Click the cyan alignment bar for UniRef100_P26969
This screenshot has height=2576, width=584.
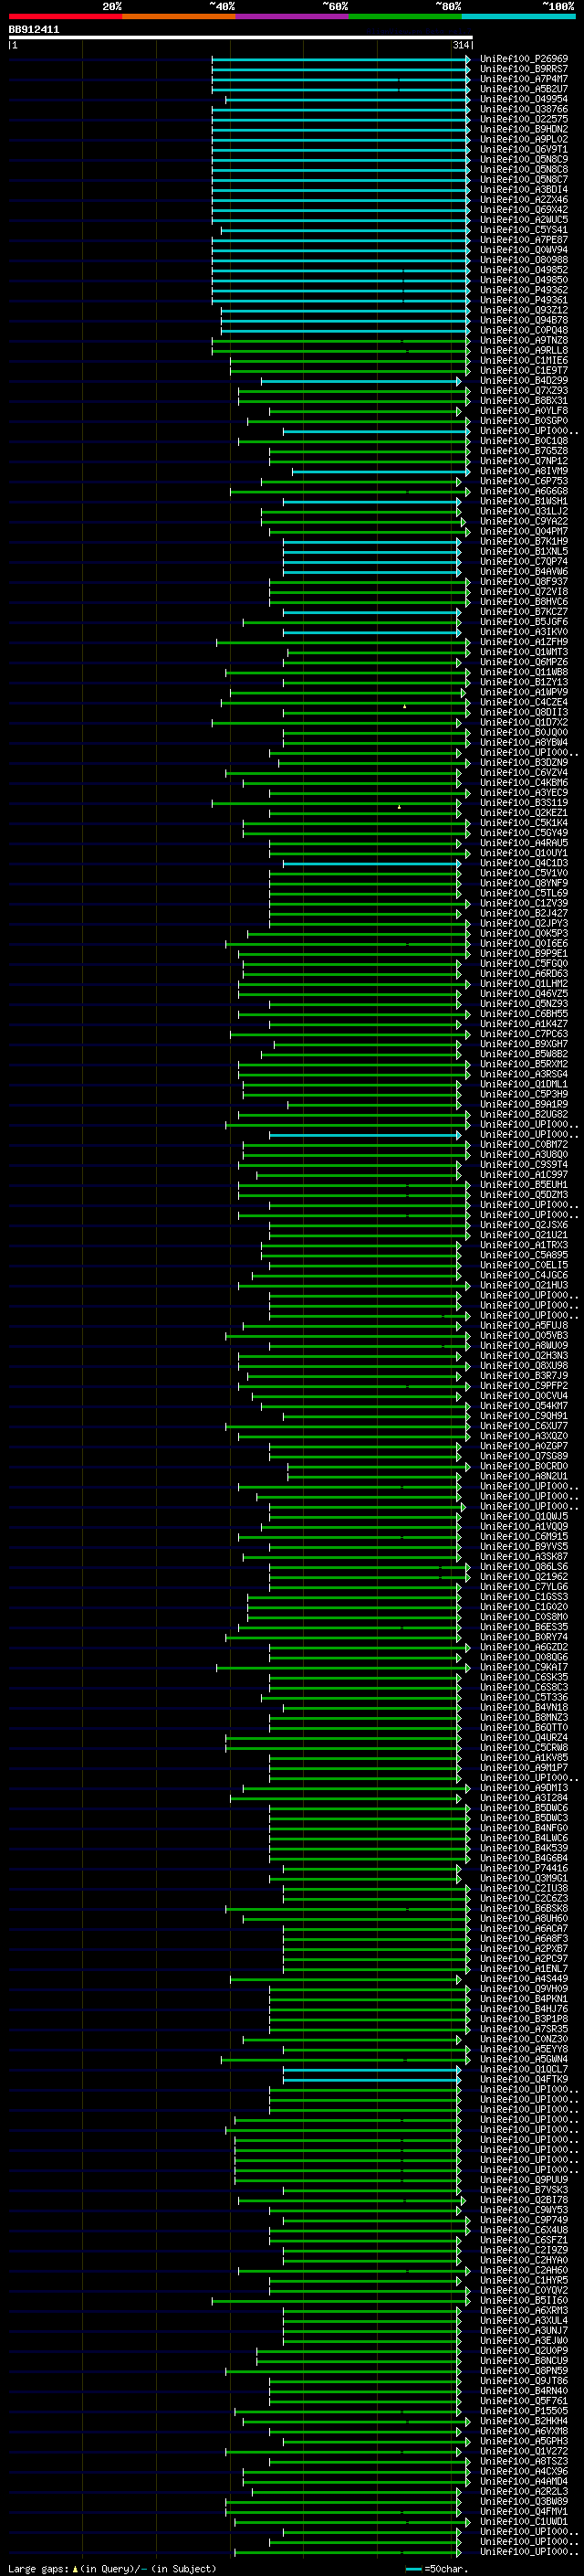point(339,59)
